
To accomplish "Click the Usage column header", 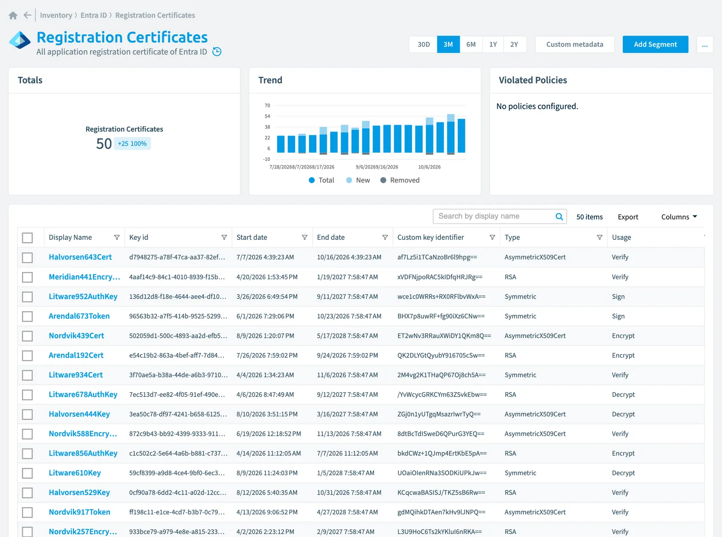I will click(621, 238).
